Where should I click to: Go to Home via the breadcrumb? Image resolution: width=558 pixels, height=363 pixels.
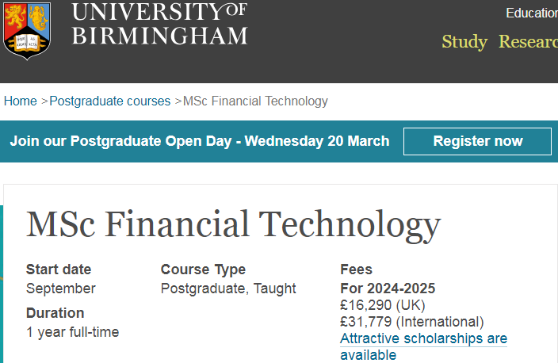(x=20, y=101)
